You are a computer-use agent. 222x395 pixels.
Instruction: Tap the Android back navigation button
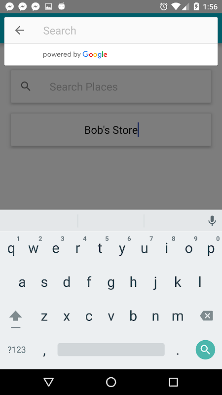pyautogui.click(x=48, y=382)
